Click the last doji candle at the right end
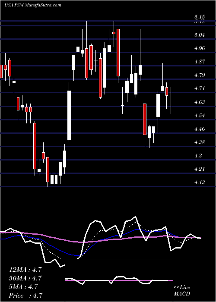The height and width of the screenshot is (302, 216). [171, 99]
